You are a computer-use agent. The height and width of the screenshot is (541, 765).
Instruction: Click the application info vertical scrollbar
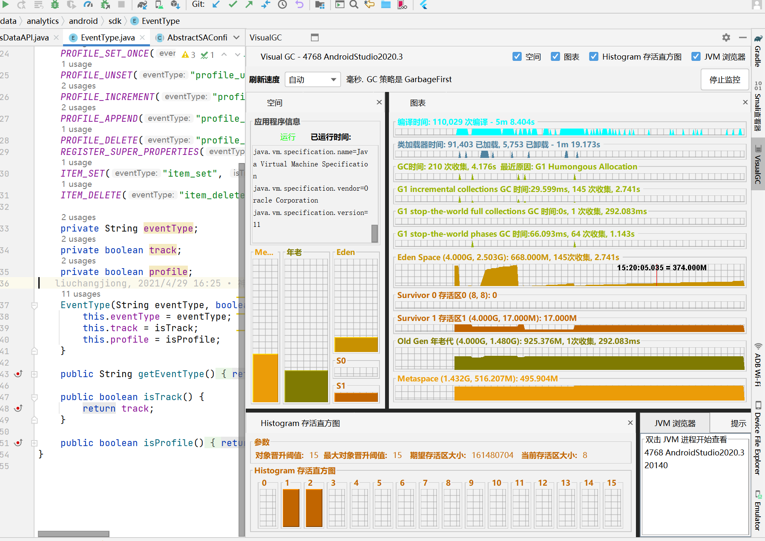(x=374, y=233)
